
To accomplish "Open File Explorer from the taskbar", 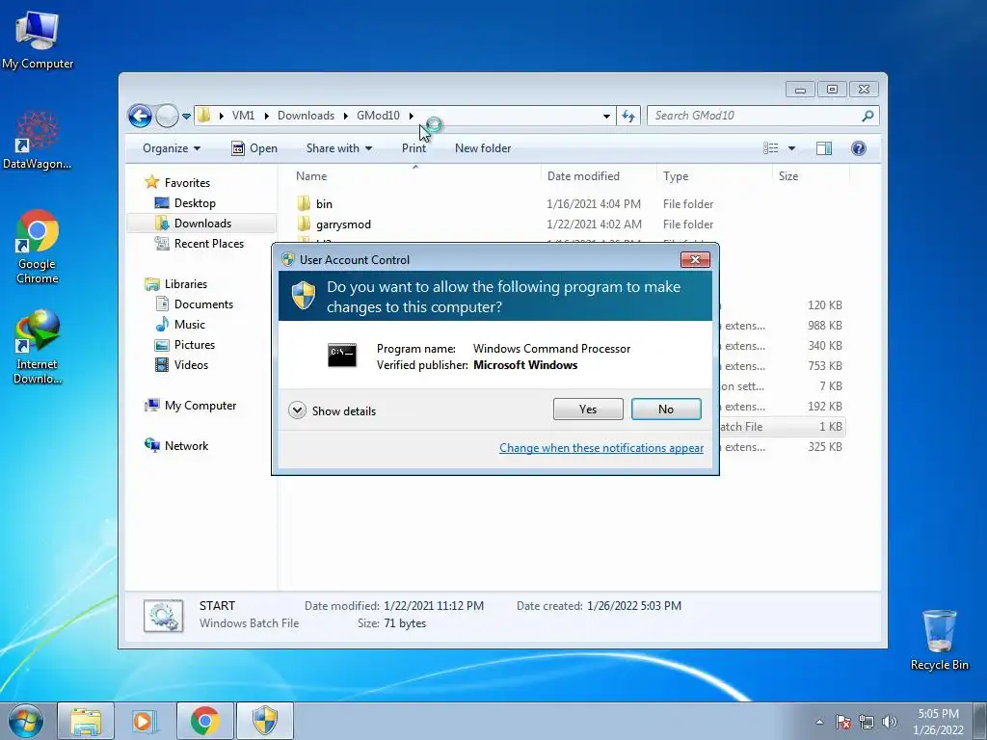I will [x=86, y=721].
